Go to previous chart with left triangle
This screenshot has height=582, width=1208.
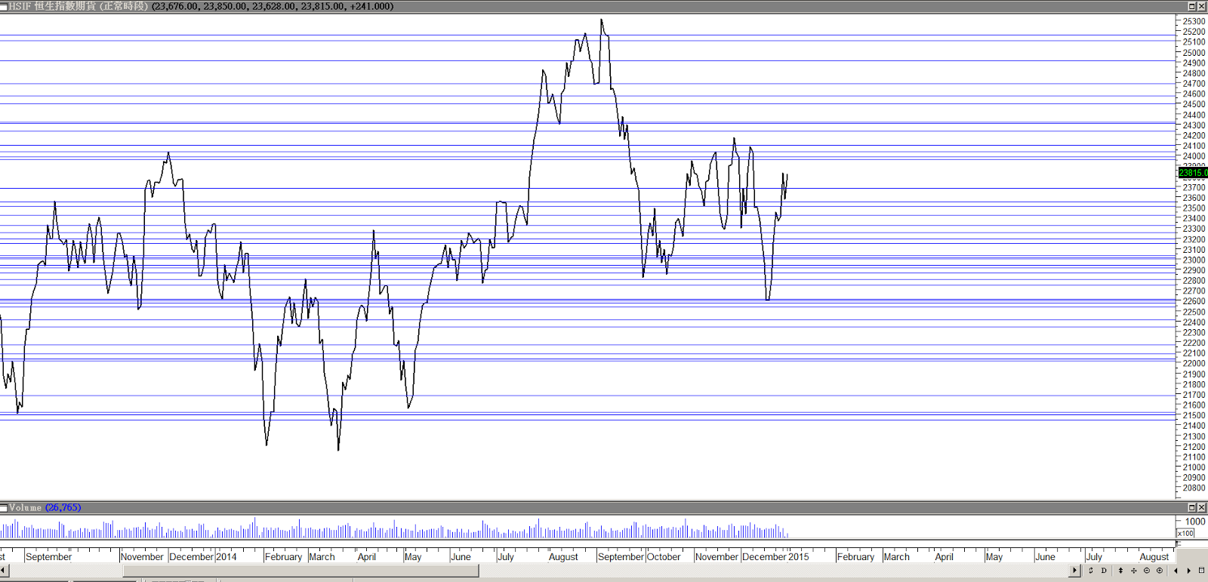[1176, 571]
